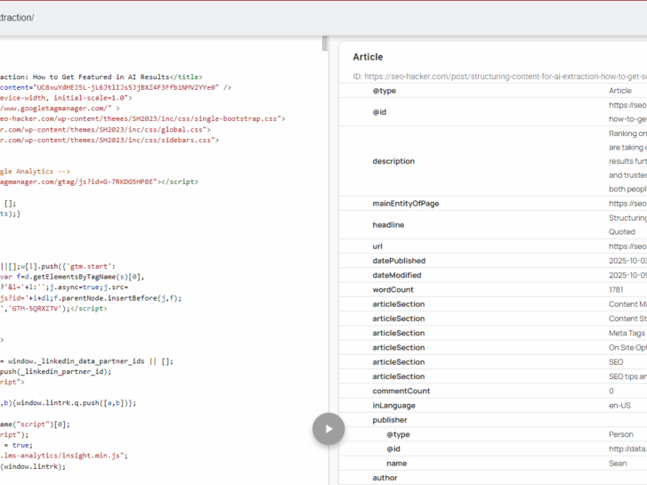Viewport: 647px width, 485px height.
Task: Click the headline property label
Action: [390, 225]
